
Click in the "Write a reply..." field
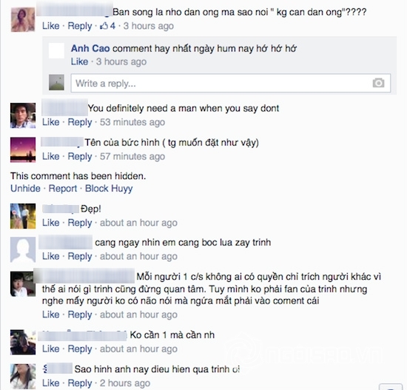[x=230, y=83]
